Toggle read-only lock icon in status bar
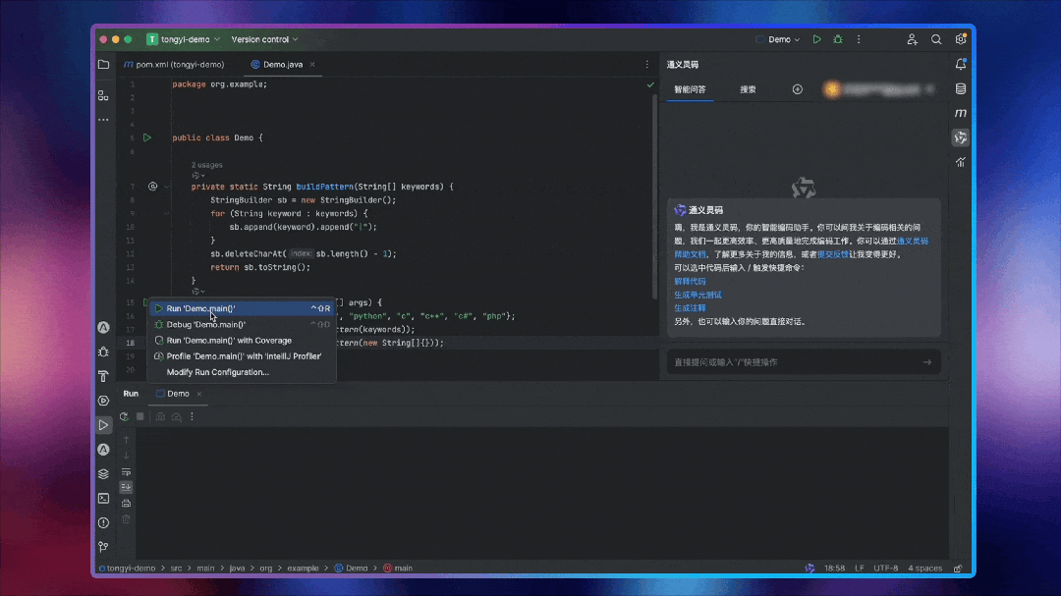Image resolution: width=1061 pixels, height=596 pixels. [957, 568]
